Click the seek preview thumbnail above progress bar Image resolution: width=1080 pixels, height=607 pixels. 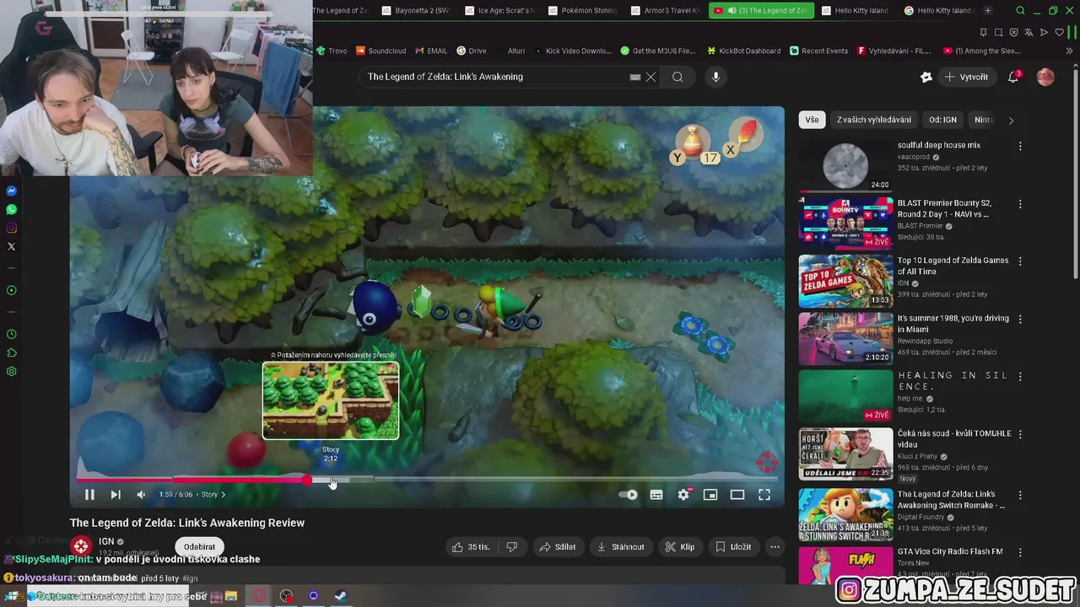[331, 400]
